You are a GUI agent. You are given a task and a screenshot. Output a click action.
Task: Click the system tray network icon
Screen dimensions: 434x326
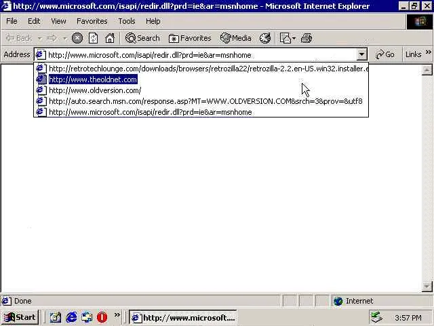tap(377, 317)
